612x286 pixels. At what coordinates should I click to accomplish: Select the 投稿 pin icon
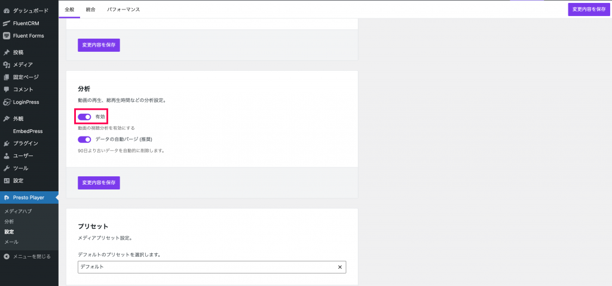pyautogui.click(x=6, y=52)
